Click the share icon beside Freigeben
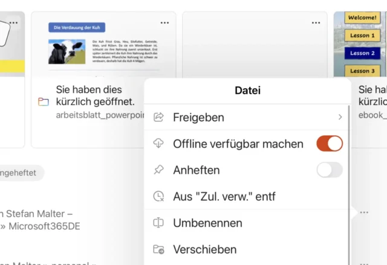Viewport: 387px width, 265px height. pos(159,117)
